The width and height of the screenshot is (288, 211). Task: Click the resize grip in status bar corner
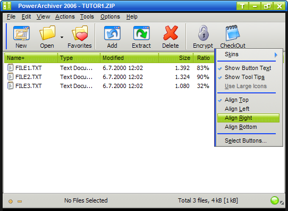[x=282, y=203]
